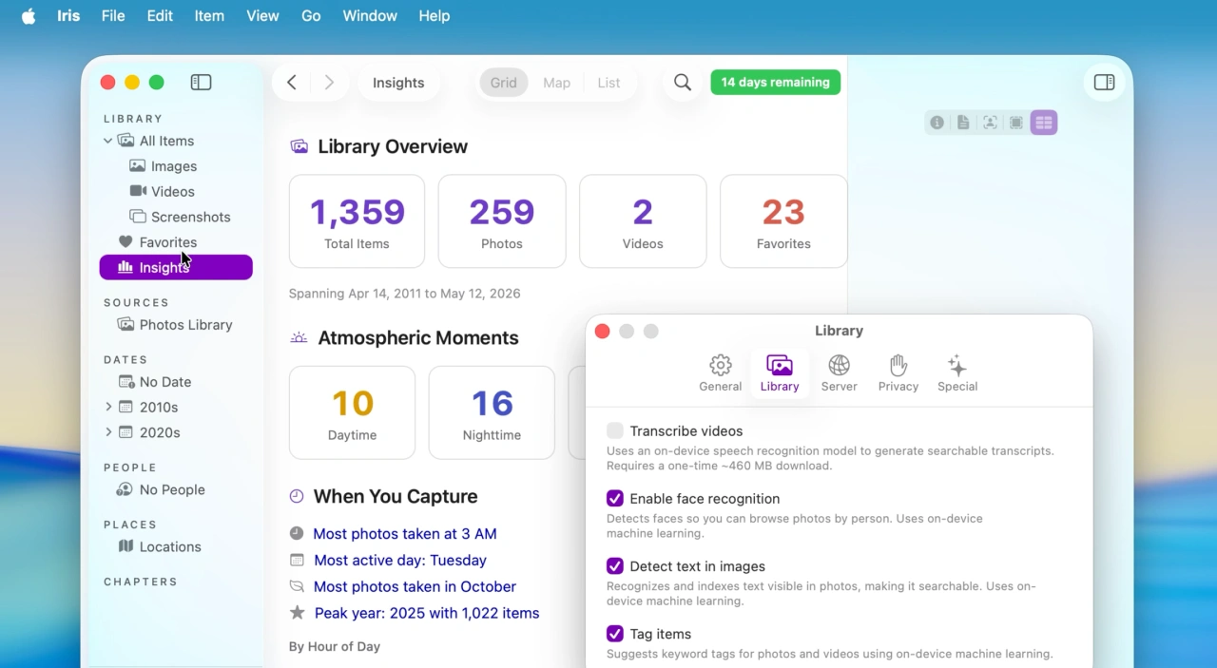The width and height of the screenshot is (1217, 668).
Task: Show the object selection inspector icon
Action: (1016, 123)
